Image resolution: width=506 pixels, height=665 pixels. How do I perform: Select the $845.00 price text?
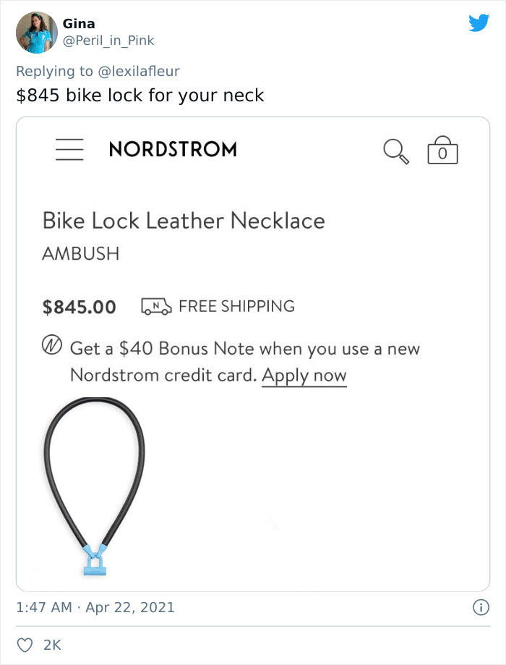[79, 306]
